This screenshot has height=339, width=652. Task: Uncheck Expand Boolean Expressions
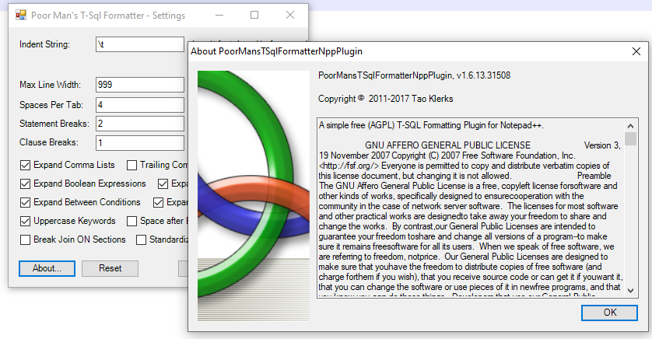(26, 183)
